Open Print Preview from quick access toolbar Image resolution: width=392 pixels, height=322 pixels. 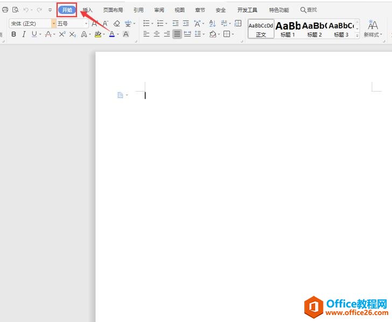click(16, 10)
